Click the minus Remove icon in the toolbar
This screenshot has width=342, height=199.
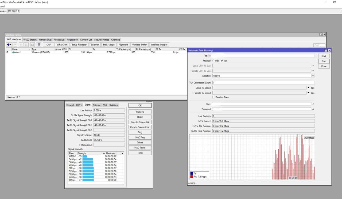coord(15,45)
